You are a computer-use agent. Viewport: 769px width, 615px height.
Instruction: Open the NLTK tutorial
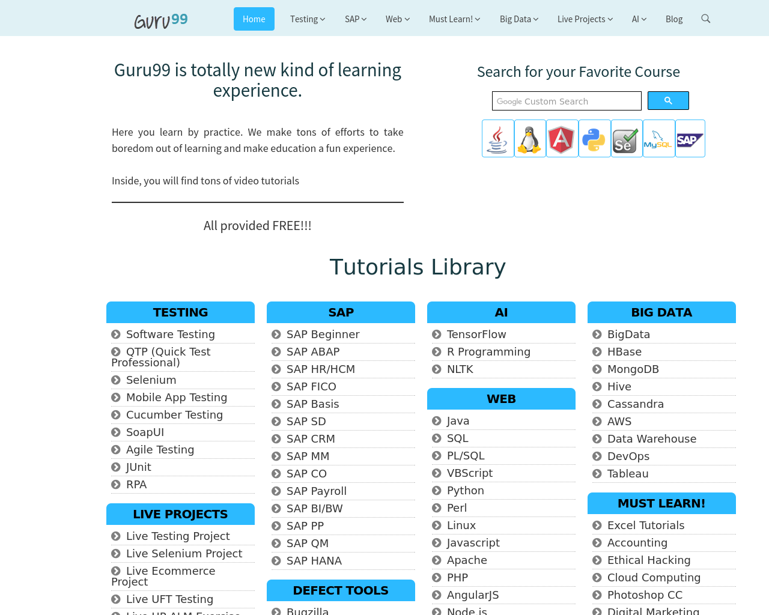click(x=460, y=369)
